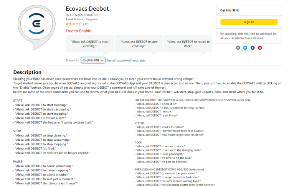Click the 'Ecovacs Deebot' skill title
The height and width of the screenshot is (187, 307).
point(87,8)
